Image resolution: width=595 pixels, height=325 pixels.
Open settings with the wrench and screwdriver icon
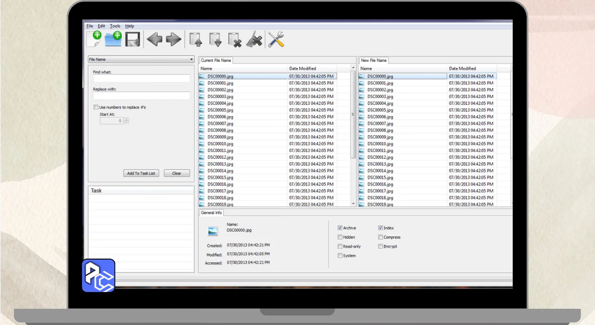[x=276, y=39]
